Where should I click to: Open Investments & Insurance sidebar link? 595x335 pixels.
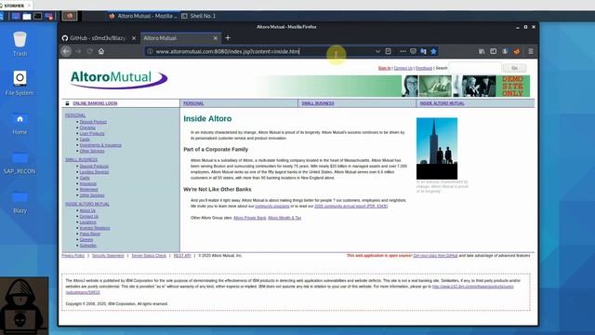point(100,145)
